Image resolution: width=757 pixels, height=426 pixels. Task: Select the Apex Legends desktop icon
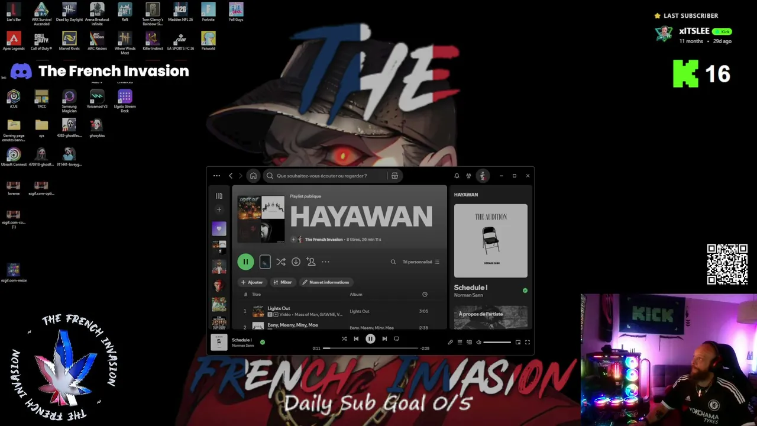pyautogui.click(x=14, y=41)
